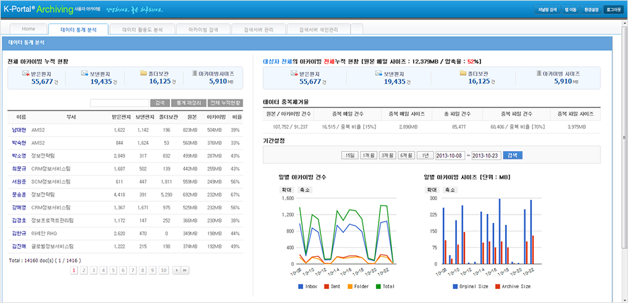Image resolution: width=628 pixels, height=303 pixels.
Task: Click the 웹 이동 header button
Action: pyautogui.click(x=571, y=10)
